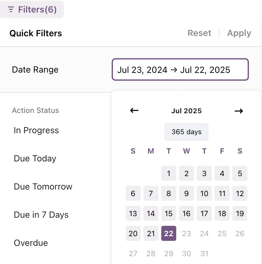Go to previous month with left arrow
This screenshot has width=262, height=264.
(134, 111)
